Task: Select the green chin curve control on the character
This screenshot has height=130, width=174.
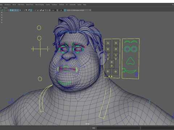Action: pyautogui.click(x=64, y=83)
